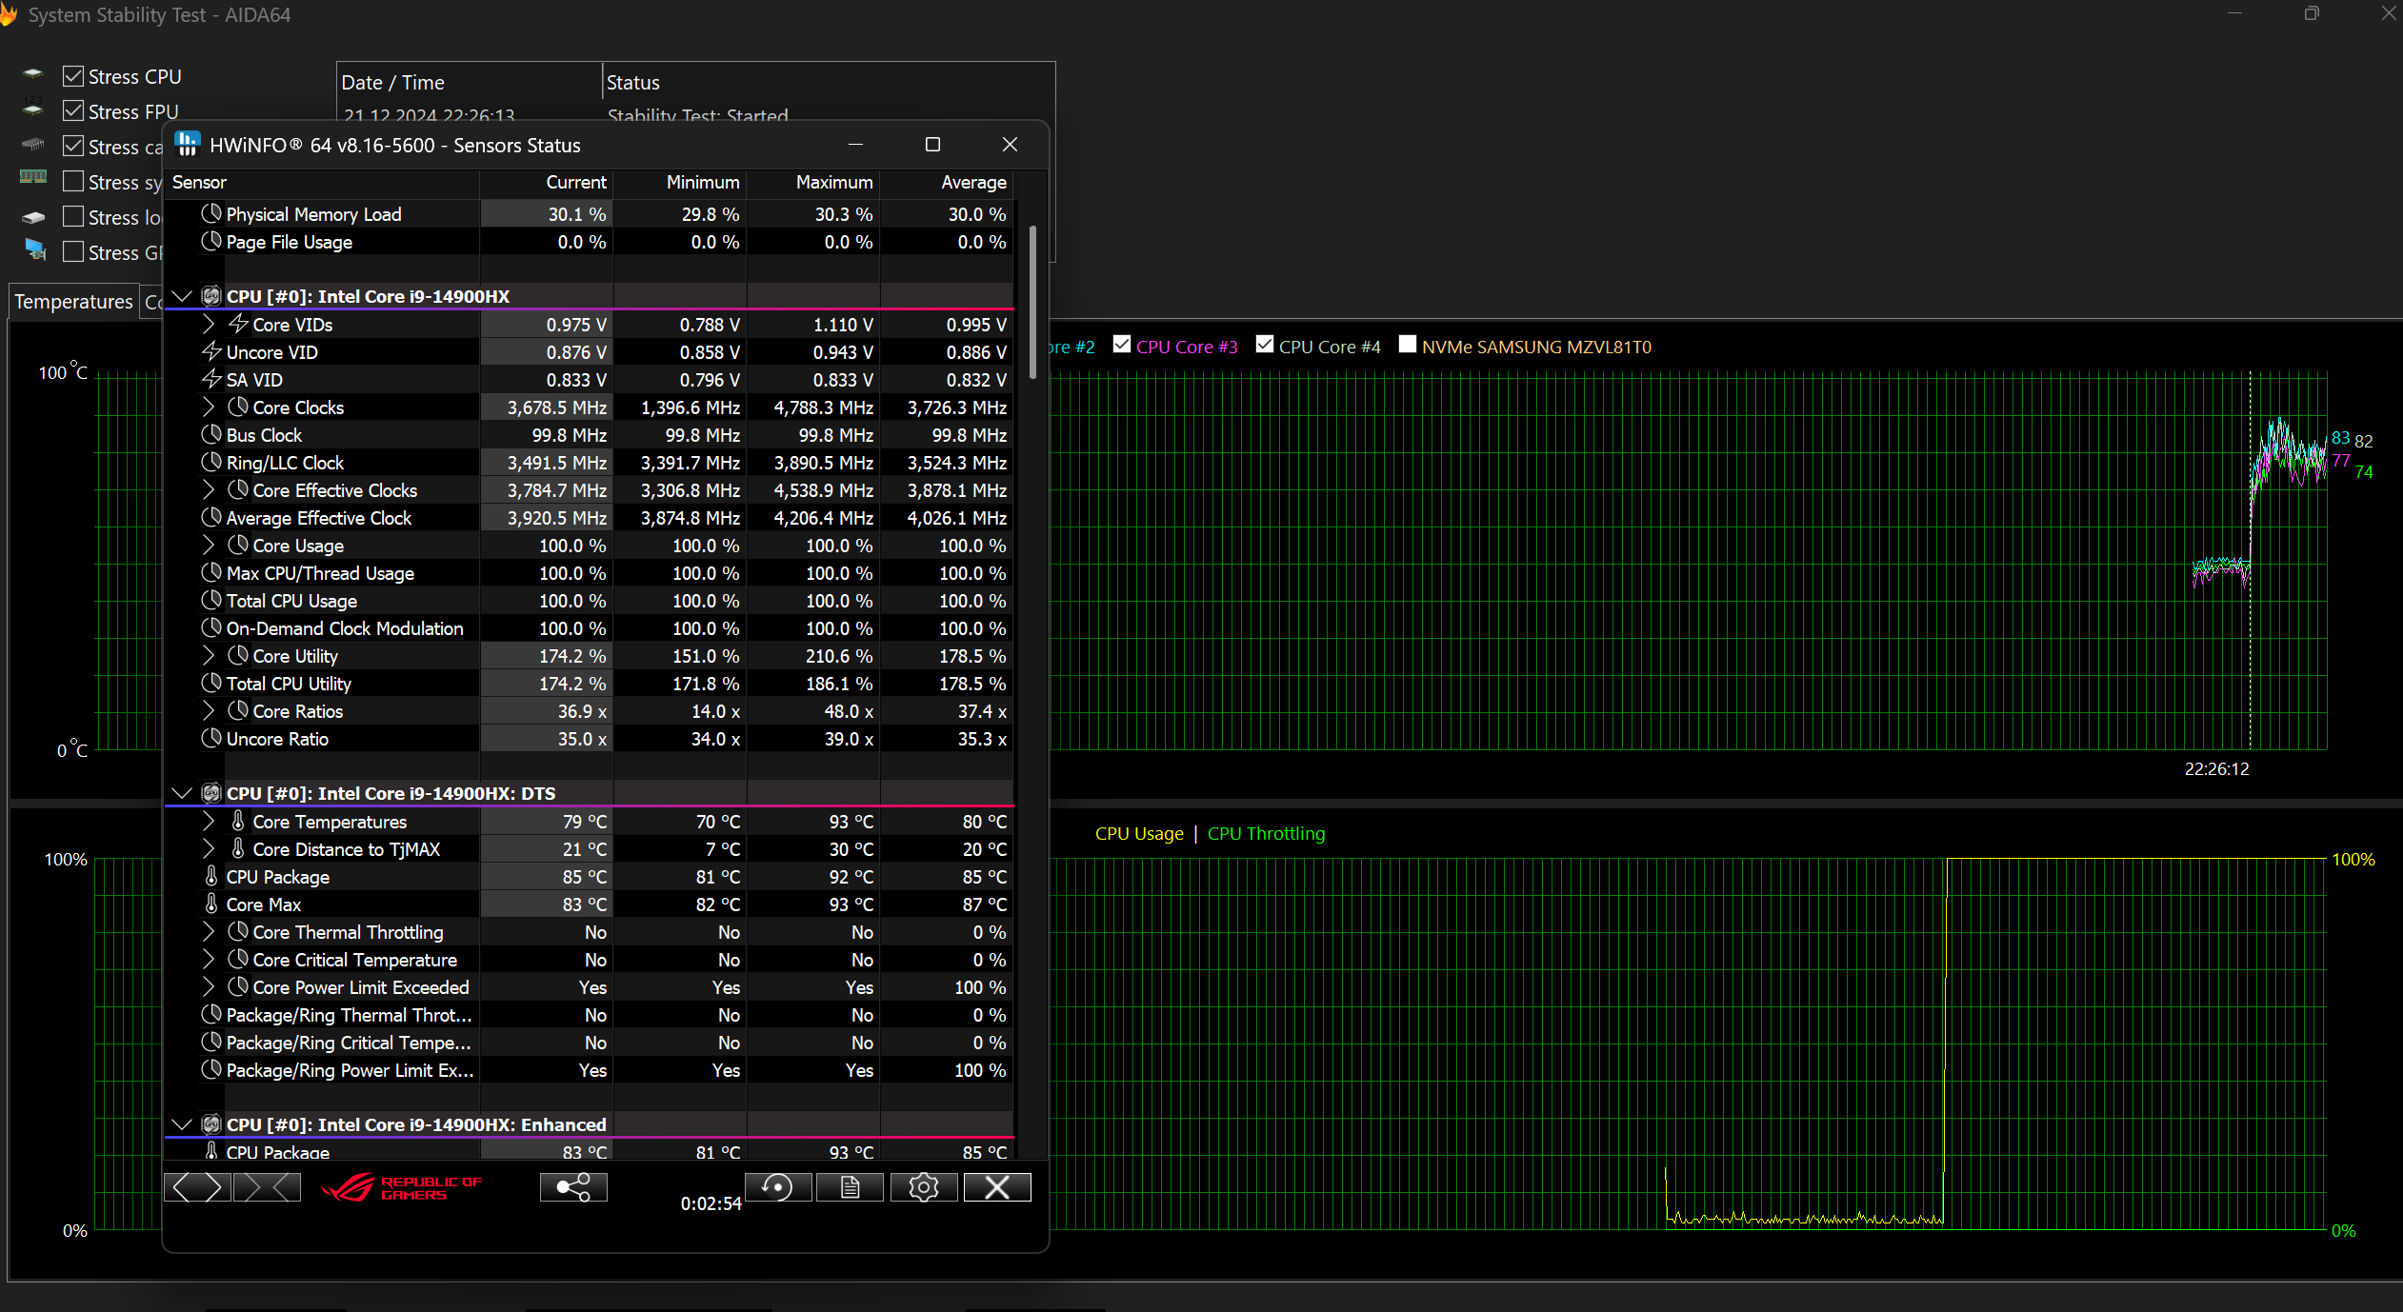Click the clock icon of Physical Memory Load

pos(211,213)
